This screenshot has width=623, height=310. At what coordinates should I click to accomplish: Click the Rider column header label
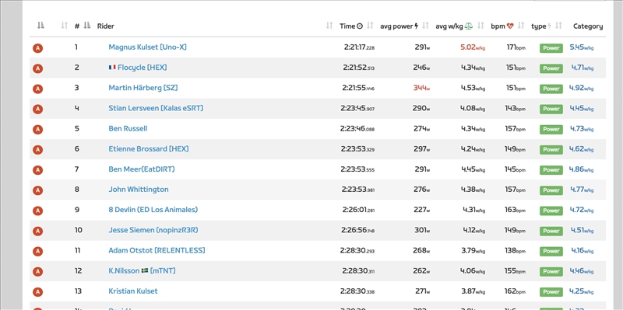pyautogui.click(x=106, y=26)
